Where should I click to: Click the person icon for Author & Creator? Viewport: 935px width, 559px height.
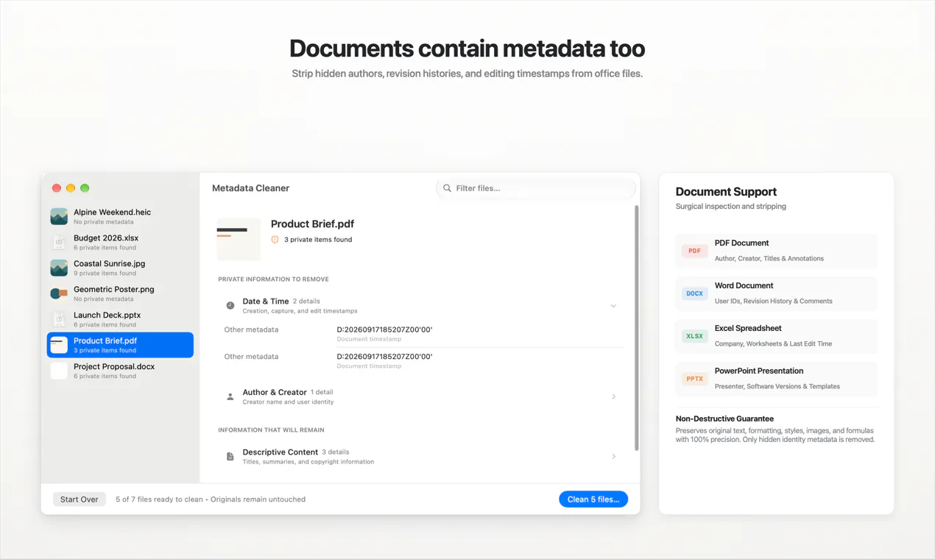(230, 396)
